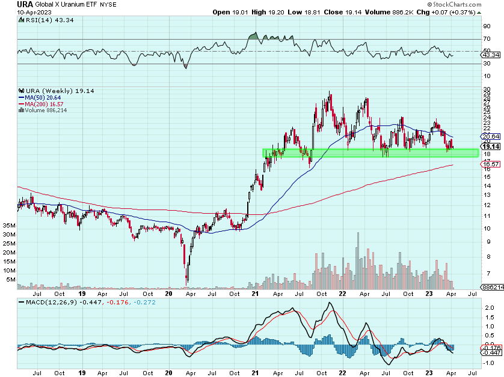
Task: Click the 2.0 label on the MACD axis
Action: 490,308
